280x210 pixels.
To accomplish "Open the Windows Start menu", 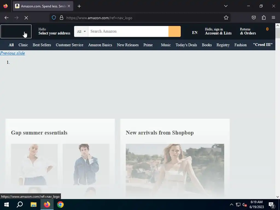I will pos(7,205).
